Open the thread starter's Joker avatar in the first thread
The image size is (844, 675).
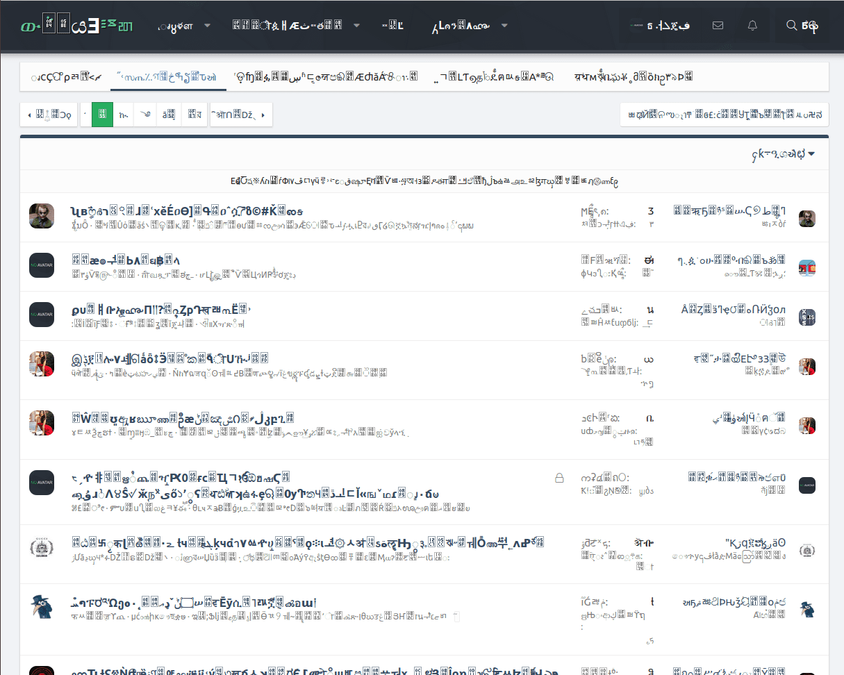(x=42, y=216)
